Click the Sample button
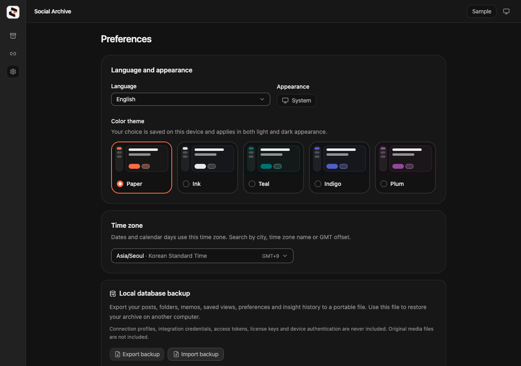 tap(482, 11)
